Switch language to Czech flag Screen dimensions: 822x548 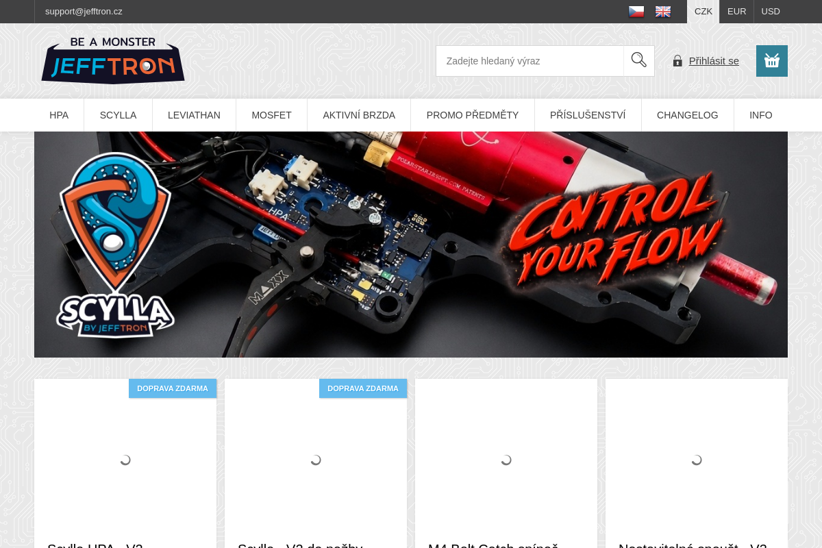[636, 12]
